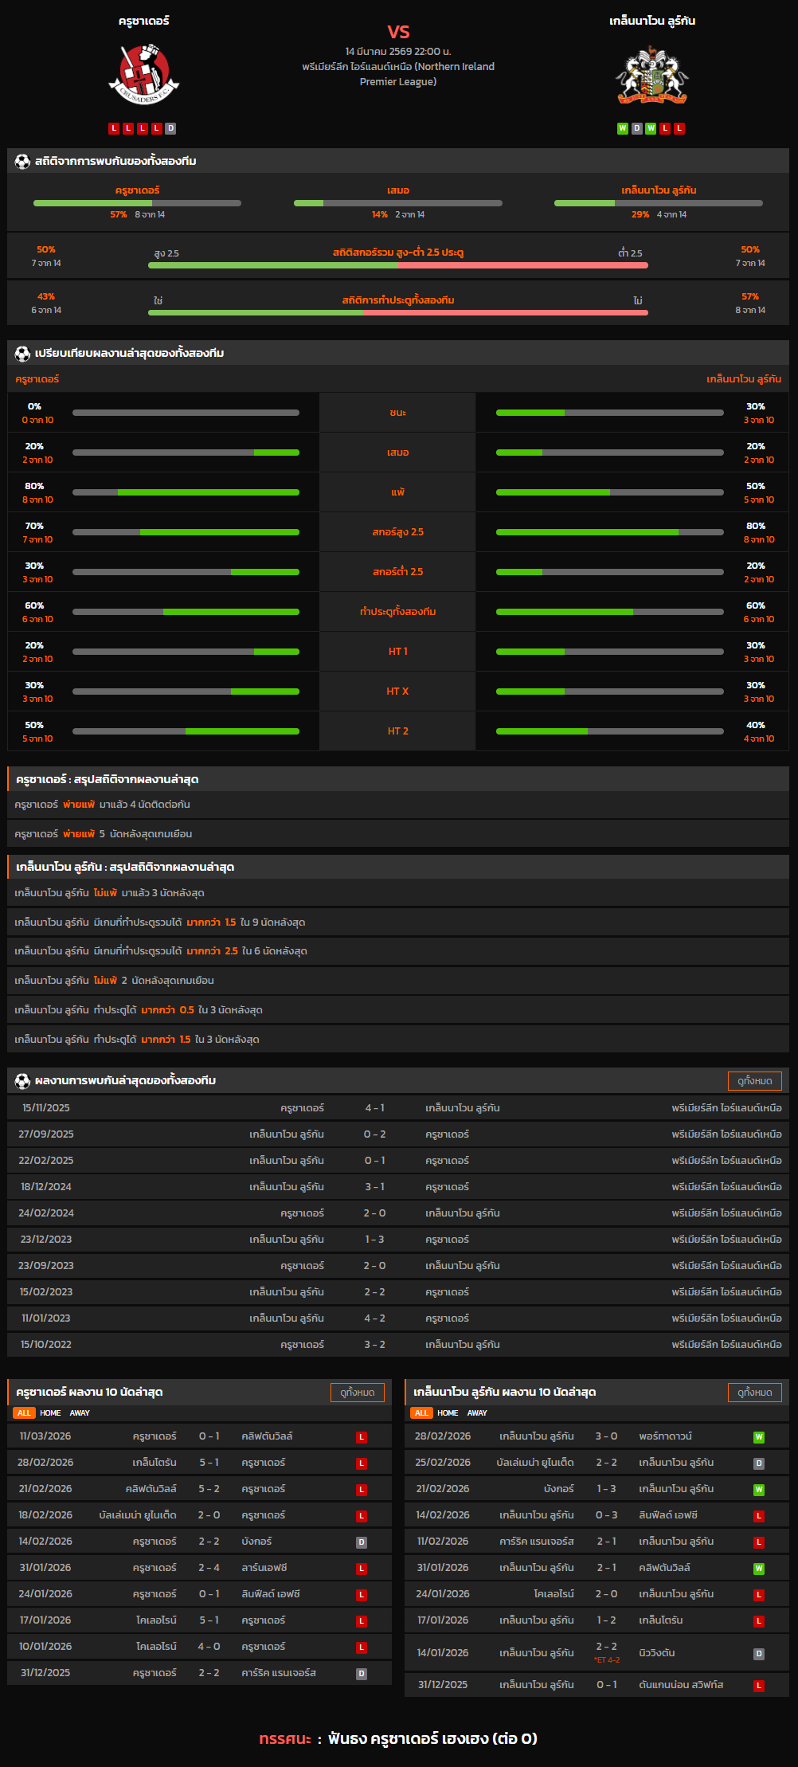
Task: Select HOME filter in Glenavon last 10 matches
Action: pos(448,1413)
